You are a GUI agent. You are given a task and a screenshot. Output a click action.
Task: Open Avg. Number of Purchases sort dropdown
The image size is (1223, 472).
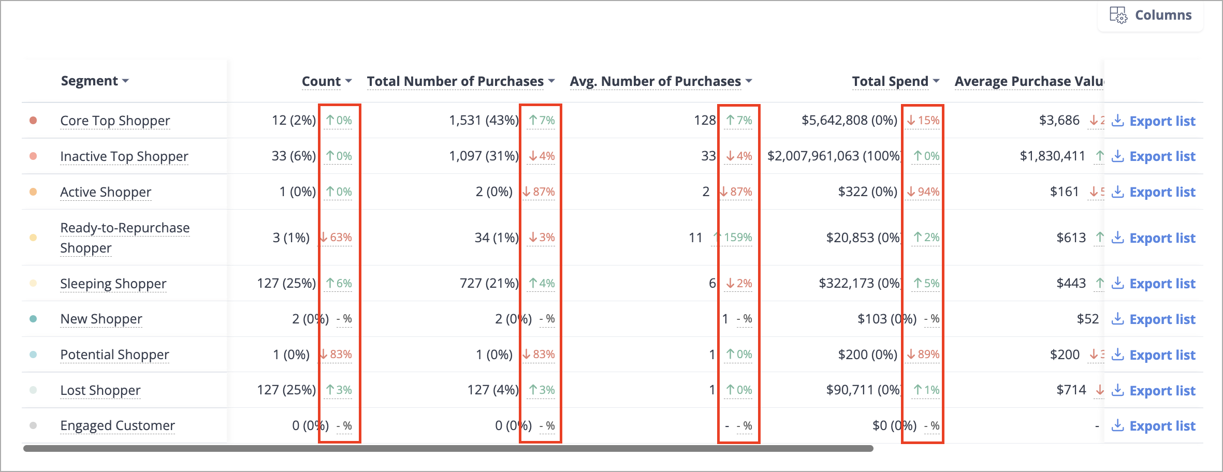749,81
